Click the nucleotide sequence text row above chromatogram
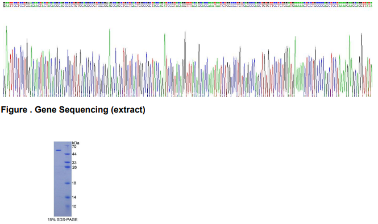This screenshot has width=378, height=224. pyautogui.click(x=188, y=6)
